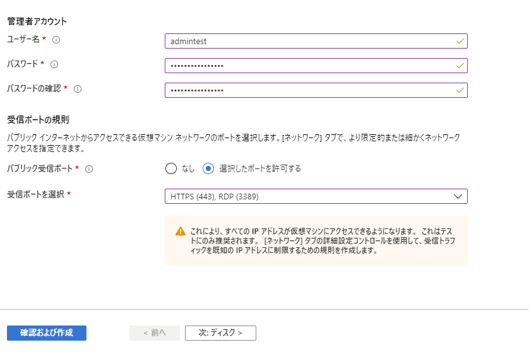This screenshot has width=529, height=352.
Task: Click the orange warning triangle icon
Action: pos(181,232)
